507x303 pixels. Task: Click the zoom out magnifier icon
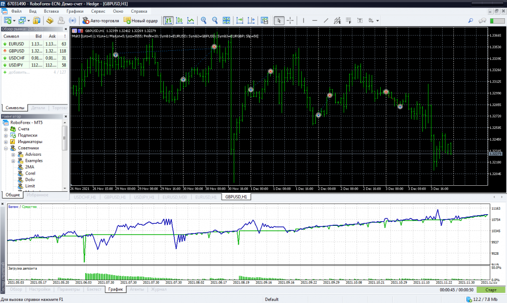(215, 21)
